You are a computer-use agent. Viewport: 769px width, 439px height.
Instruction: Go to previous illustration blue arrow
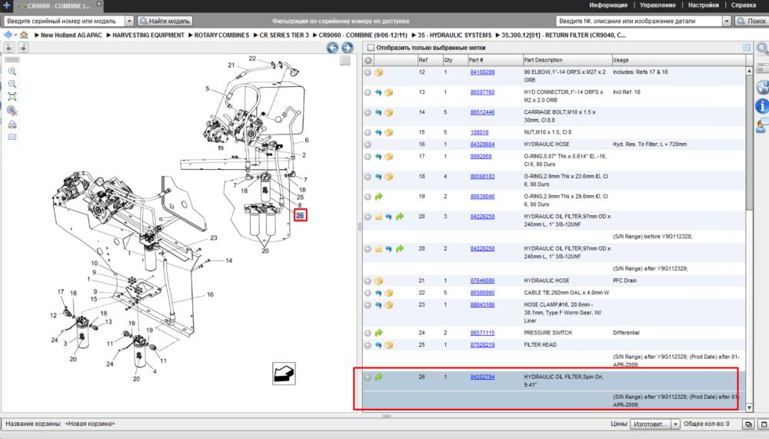click(x=332, y=48)
